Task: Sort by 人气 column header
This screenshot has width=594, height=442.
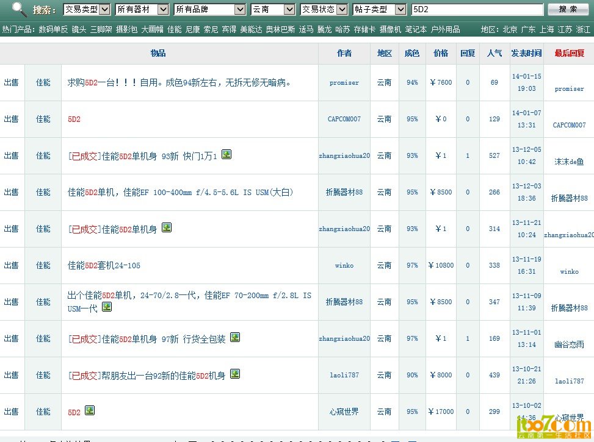Action: pos(494,54)
